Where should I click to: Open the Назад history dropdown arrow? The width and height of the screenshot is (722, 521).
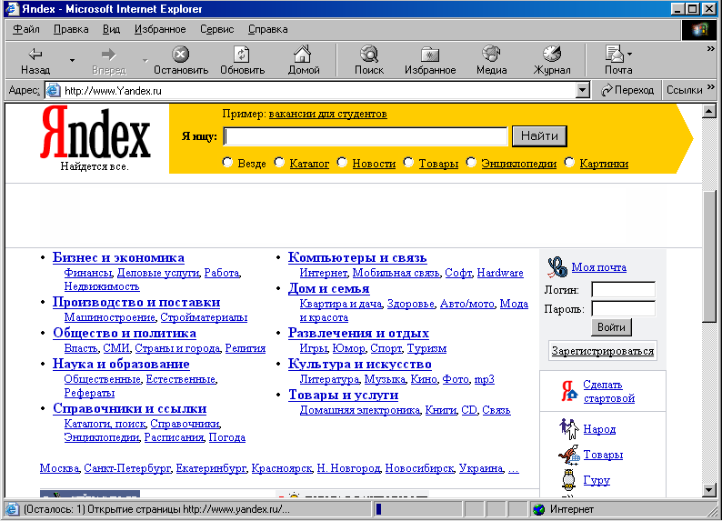click(x=72, y=60)
